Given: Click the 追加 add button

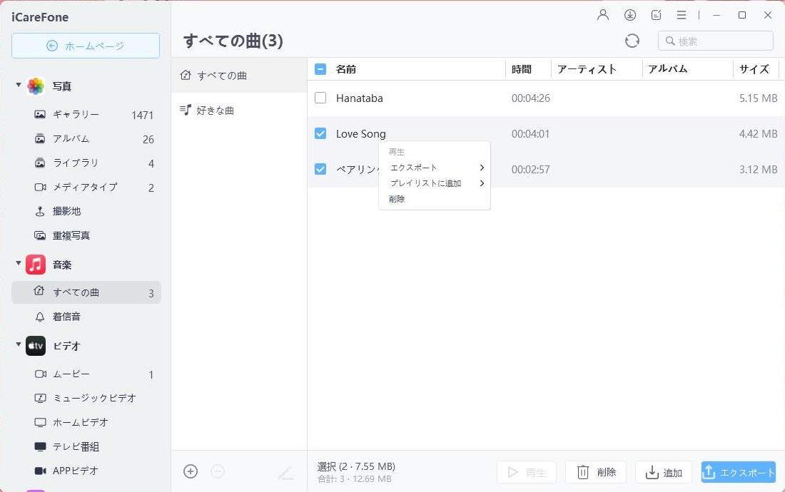Looking at the screenshot, I should pos(664,472).
